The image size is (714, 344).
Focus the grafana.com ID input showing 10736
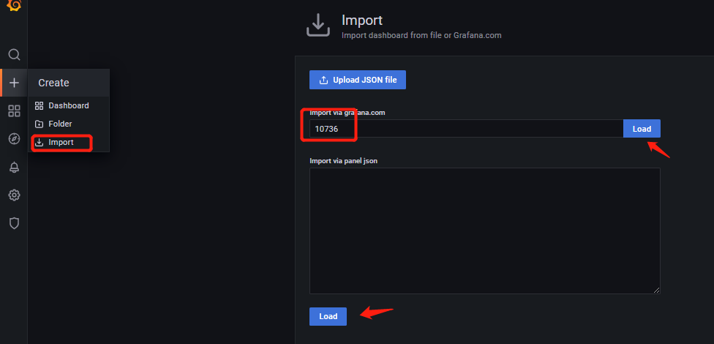tap(466, 129)
